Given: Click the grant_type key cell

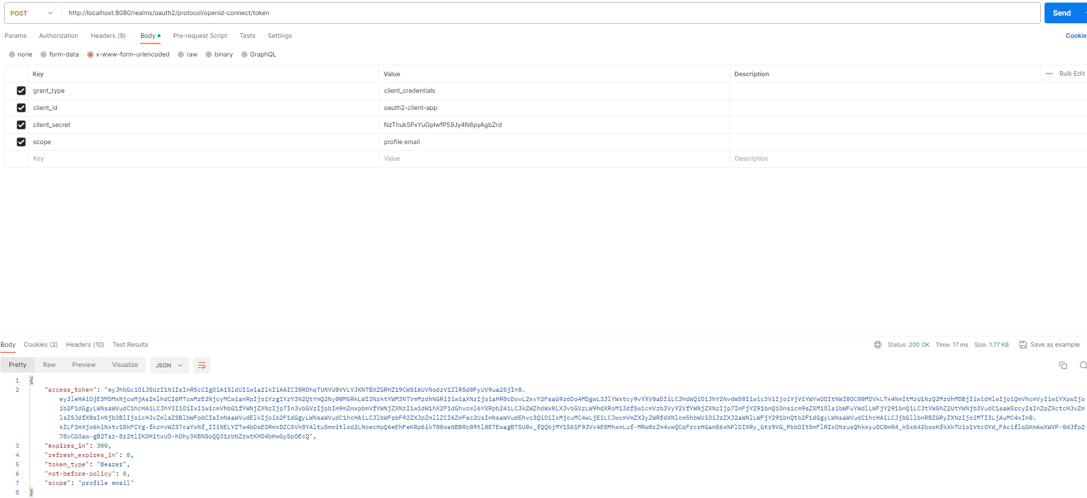Looking at the screenshot, I should point(203,91).
